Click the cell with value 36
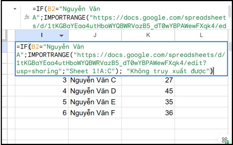This screenshot has height=145, width=233. point(148,113)
